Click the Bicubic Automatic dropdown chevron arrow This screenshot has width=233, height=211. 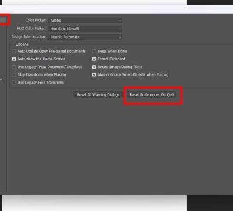click(119, 37)
